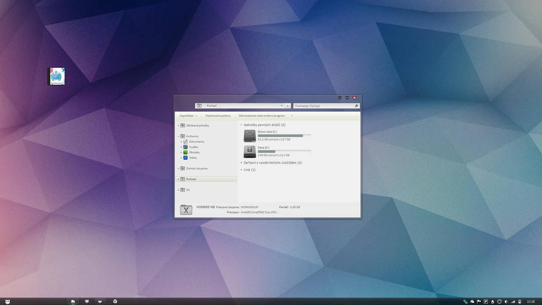
Task: Click the Síť network icon
Action: pos(183,190)
